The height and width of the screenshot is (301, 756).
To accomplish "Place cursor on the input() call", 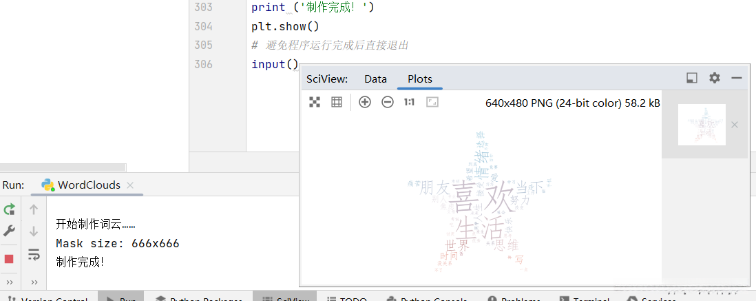I will click(x=275, y=64).
